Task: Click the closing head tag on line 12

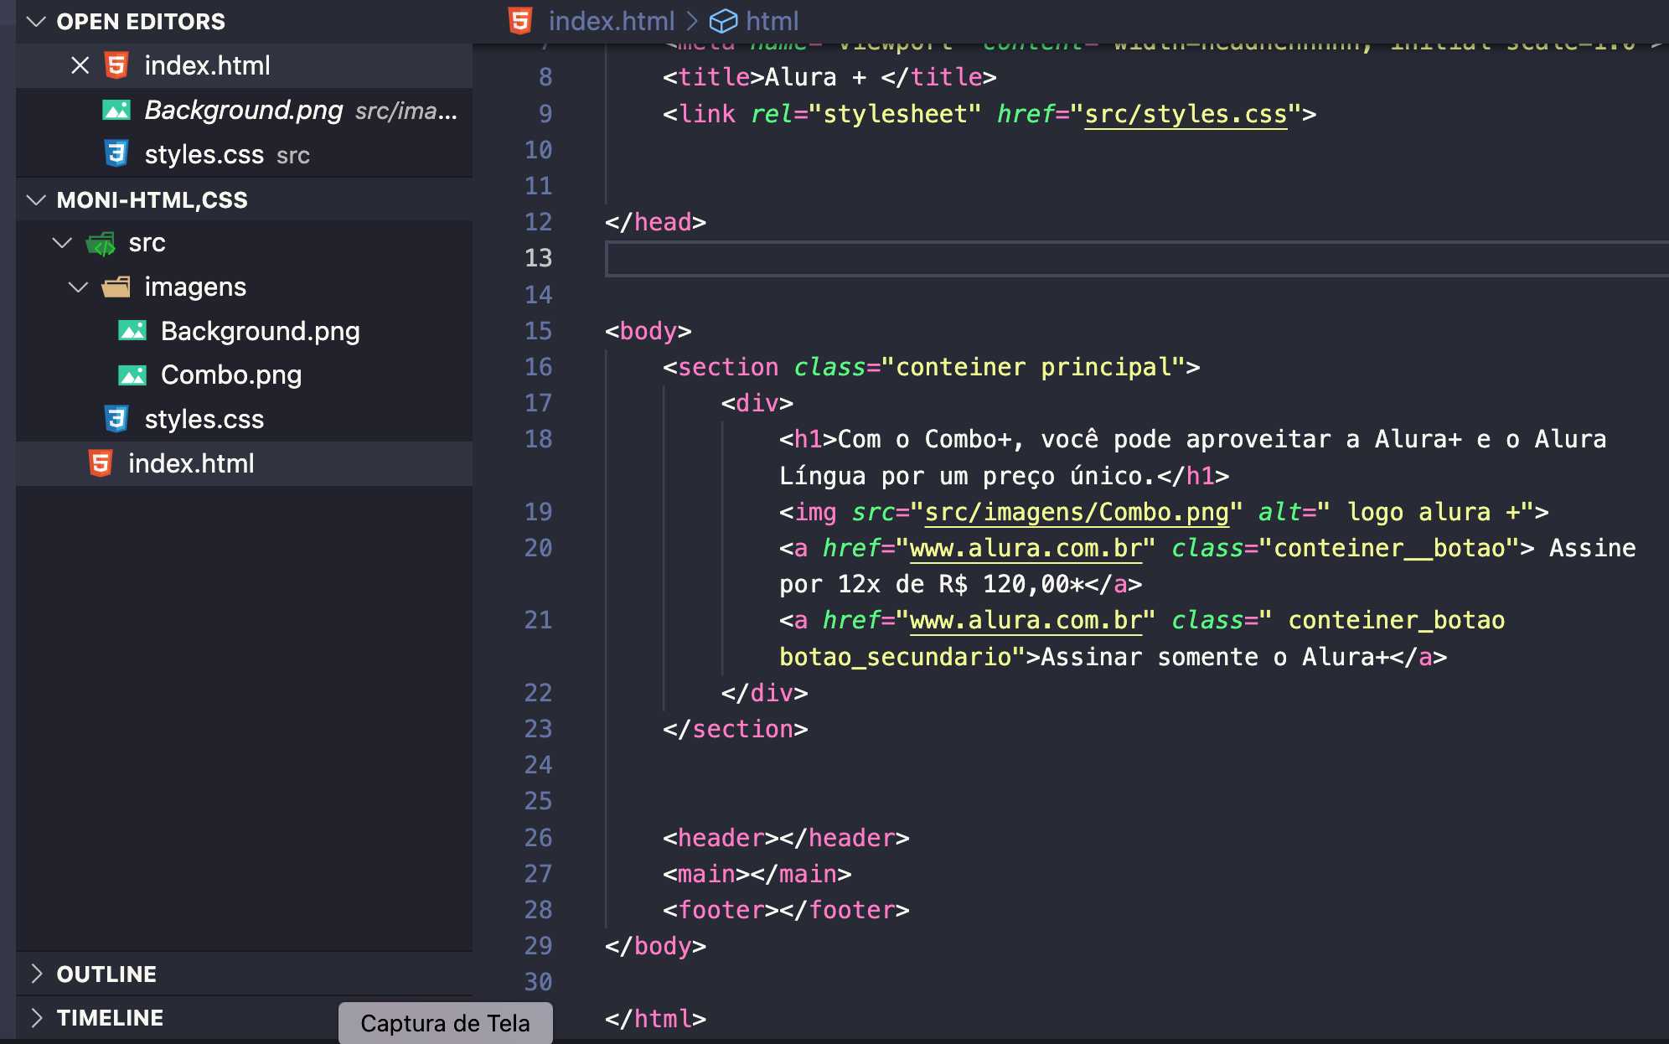Action: pyautogui.click(x=655, y=222)
